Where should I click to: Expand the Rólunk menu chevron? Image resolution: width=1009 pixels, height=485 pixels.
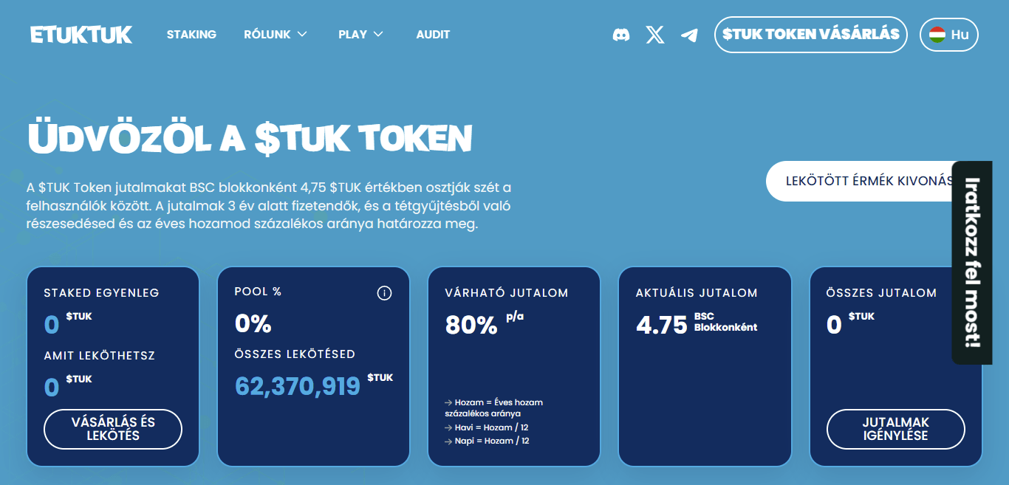(301, 35)
